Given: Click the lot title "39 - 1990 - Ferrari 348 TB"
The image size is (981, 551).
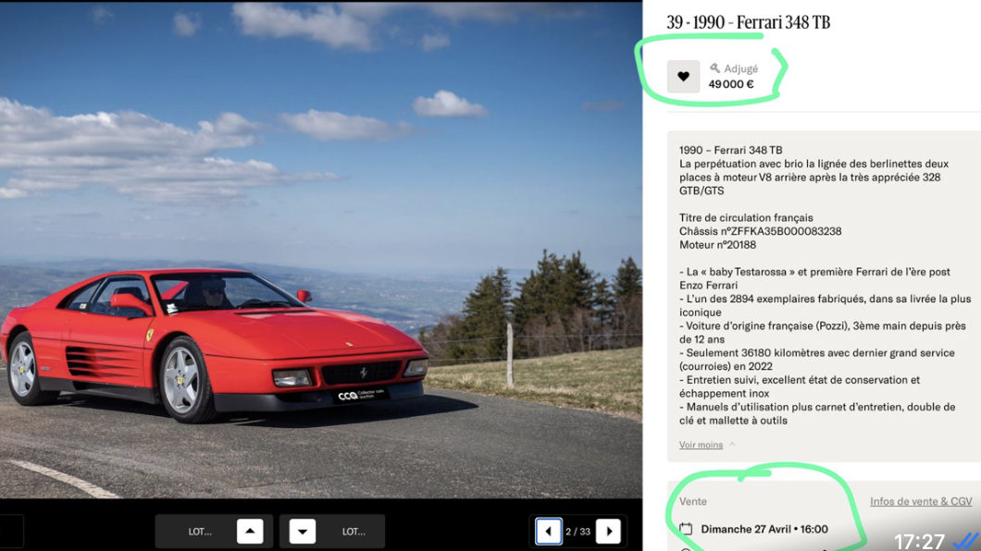Looking at the screenshot, I should 749,22.
